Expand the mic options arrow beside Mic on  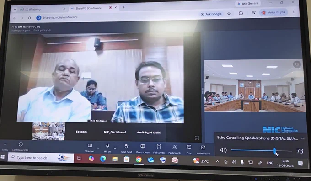(115, 148)
